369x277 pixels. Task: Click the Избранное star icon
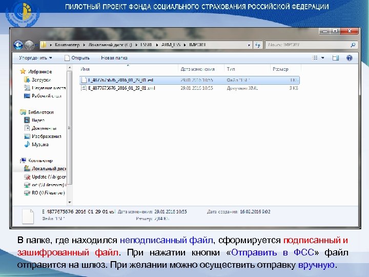[23, 71]
